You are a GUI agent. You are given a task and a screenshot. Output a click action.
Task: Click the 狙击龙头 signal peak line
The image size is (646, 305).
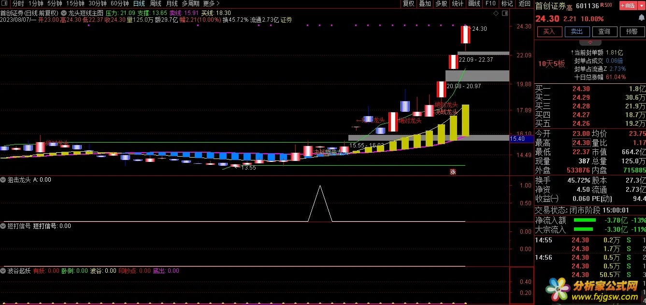(320, 203)
